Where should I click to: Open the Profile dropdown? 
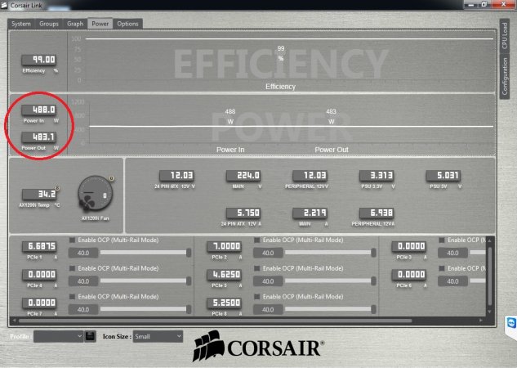pos(58,336)
